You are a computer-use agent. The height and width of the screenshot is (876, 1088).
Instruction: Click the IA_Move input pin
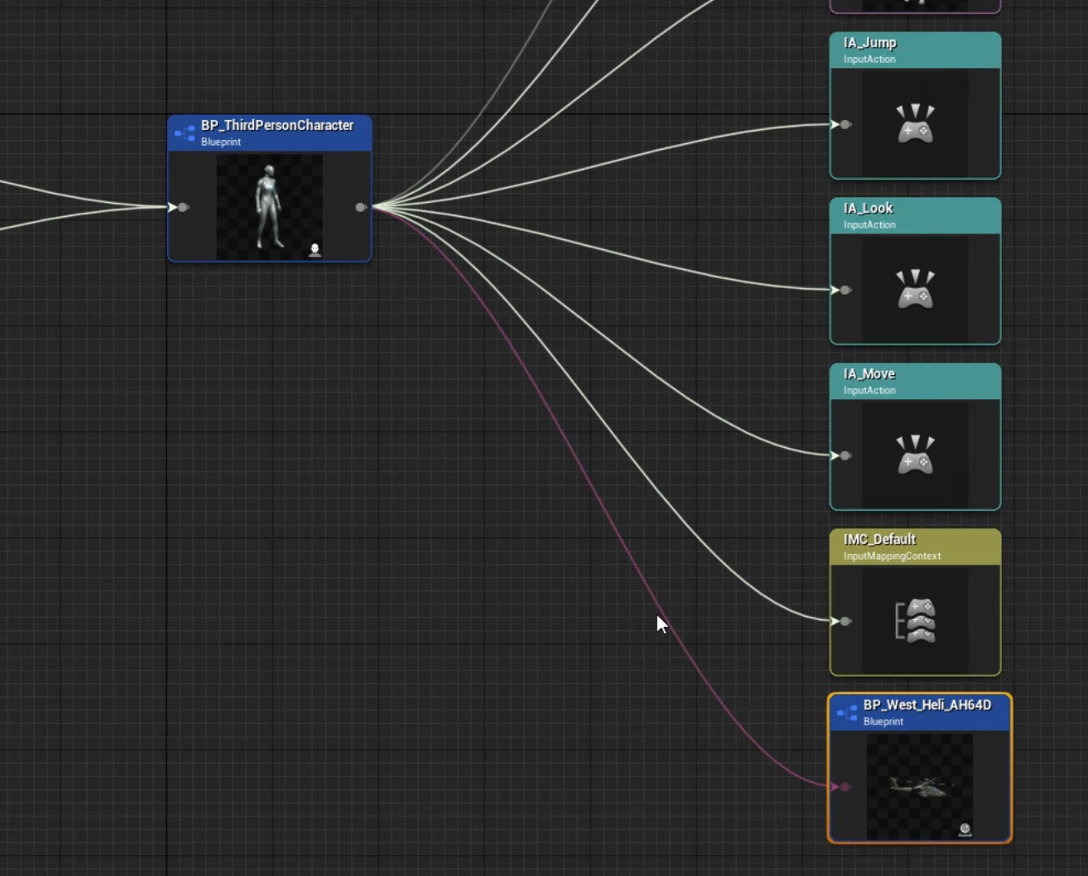pyautogui.click(x=845, y=455)
